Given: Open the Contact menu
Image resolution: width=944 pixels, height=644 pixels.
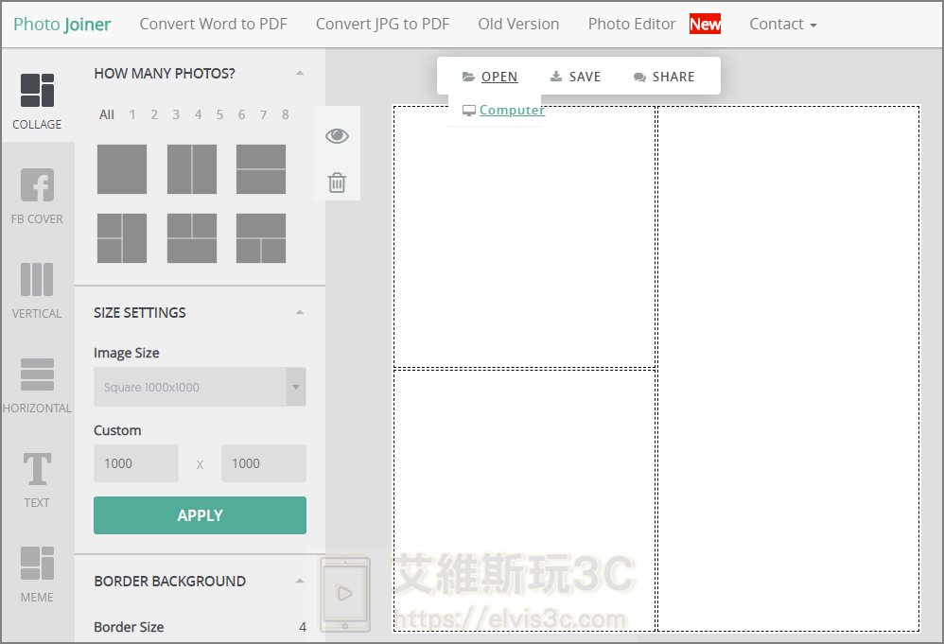Looking at the screenshot, I should click(782, 24).
